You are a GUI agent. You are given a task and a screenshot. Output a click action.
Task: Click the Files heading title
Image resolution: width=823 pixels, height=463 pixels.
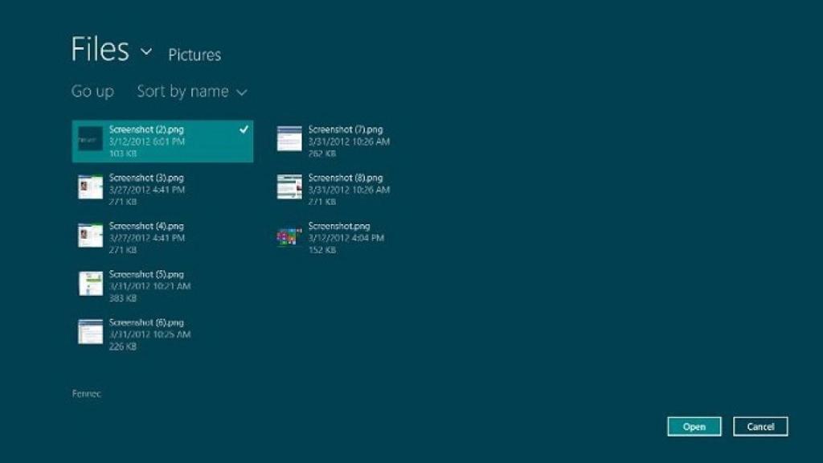100,50
